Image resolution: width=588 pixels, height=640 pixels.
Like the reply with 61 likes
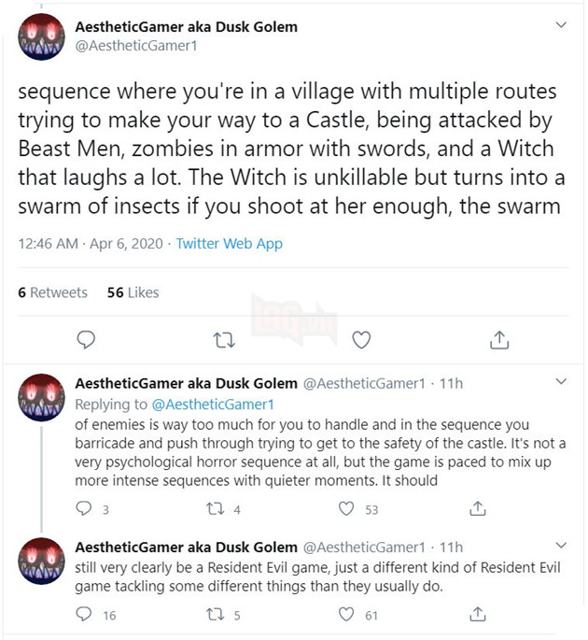point(347,615)
